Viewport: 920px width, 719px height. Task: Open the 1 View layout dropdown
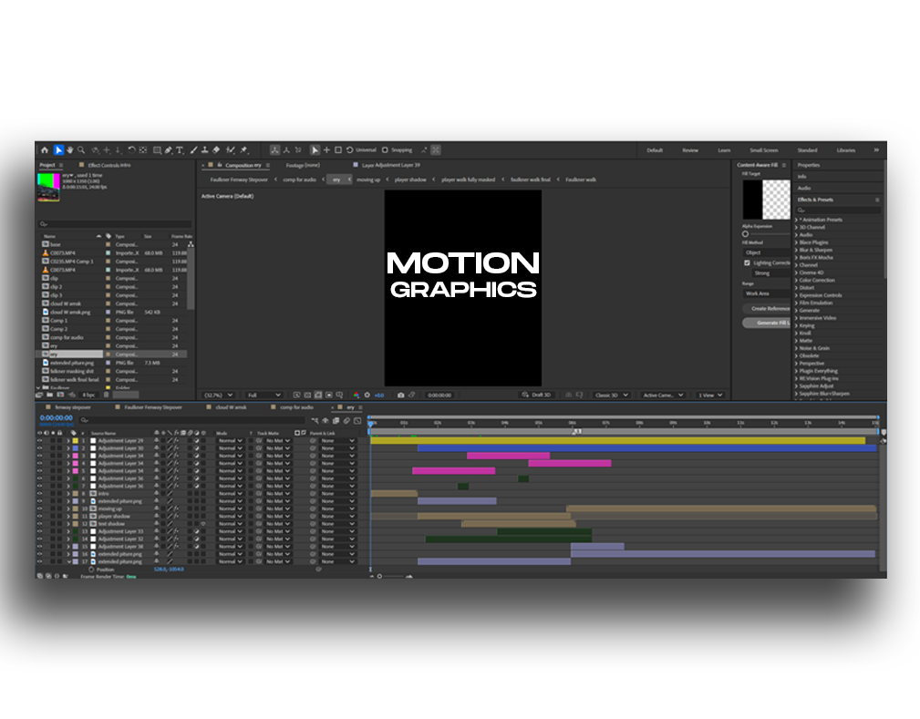[x=710, y=395]
